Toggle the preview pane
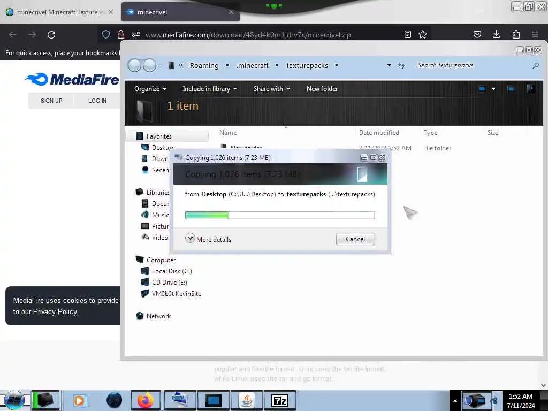The width and height of the screenshot is (548, 411). 511,89
